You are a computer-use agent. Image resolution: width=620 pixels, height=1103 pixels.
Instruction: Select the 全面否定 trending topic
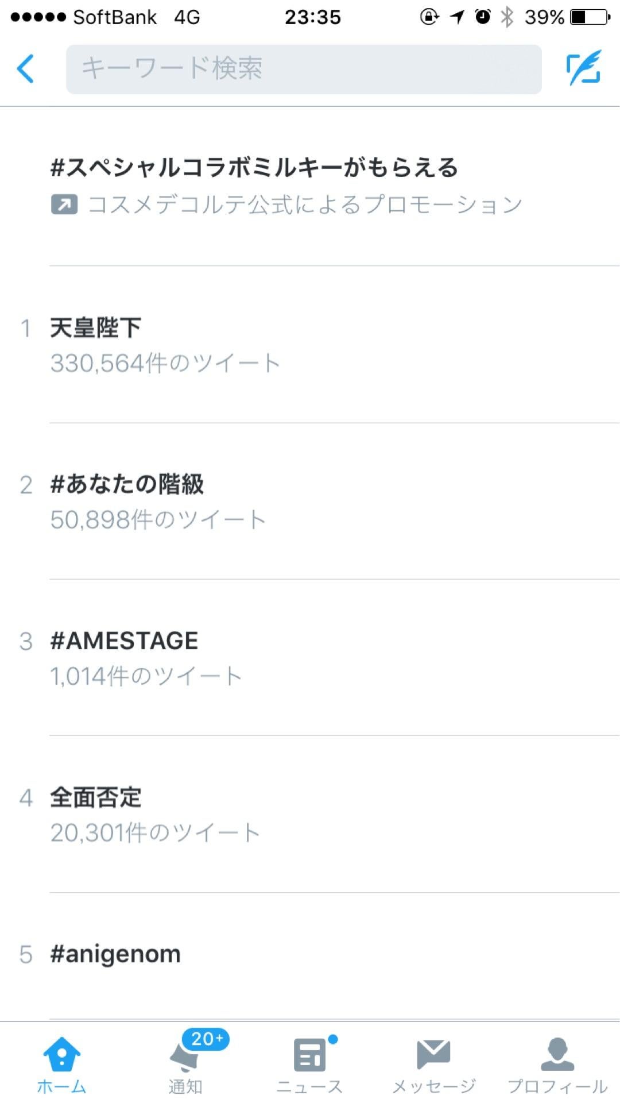click(96, 797)
